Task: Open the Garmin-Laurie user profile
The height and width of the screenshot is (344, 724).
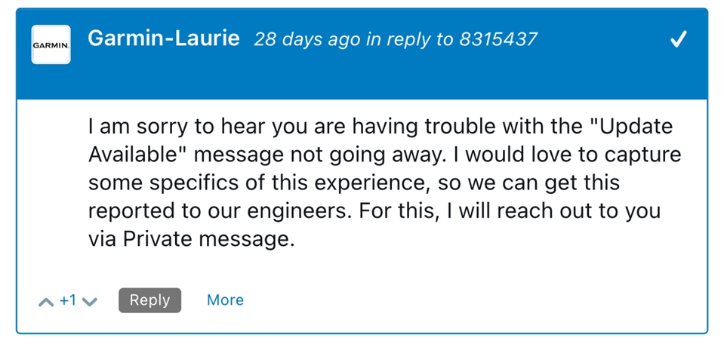Action: 163,38
